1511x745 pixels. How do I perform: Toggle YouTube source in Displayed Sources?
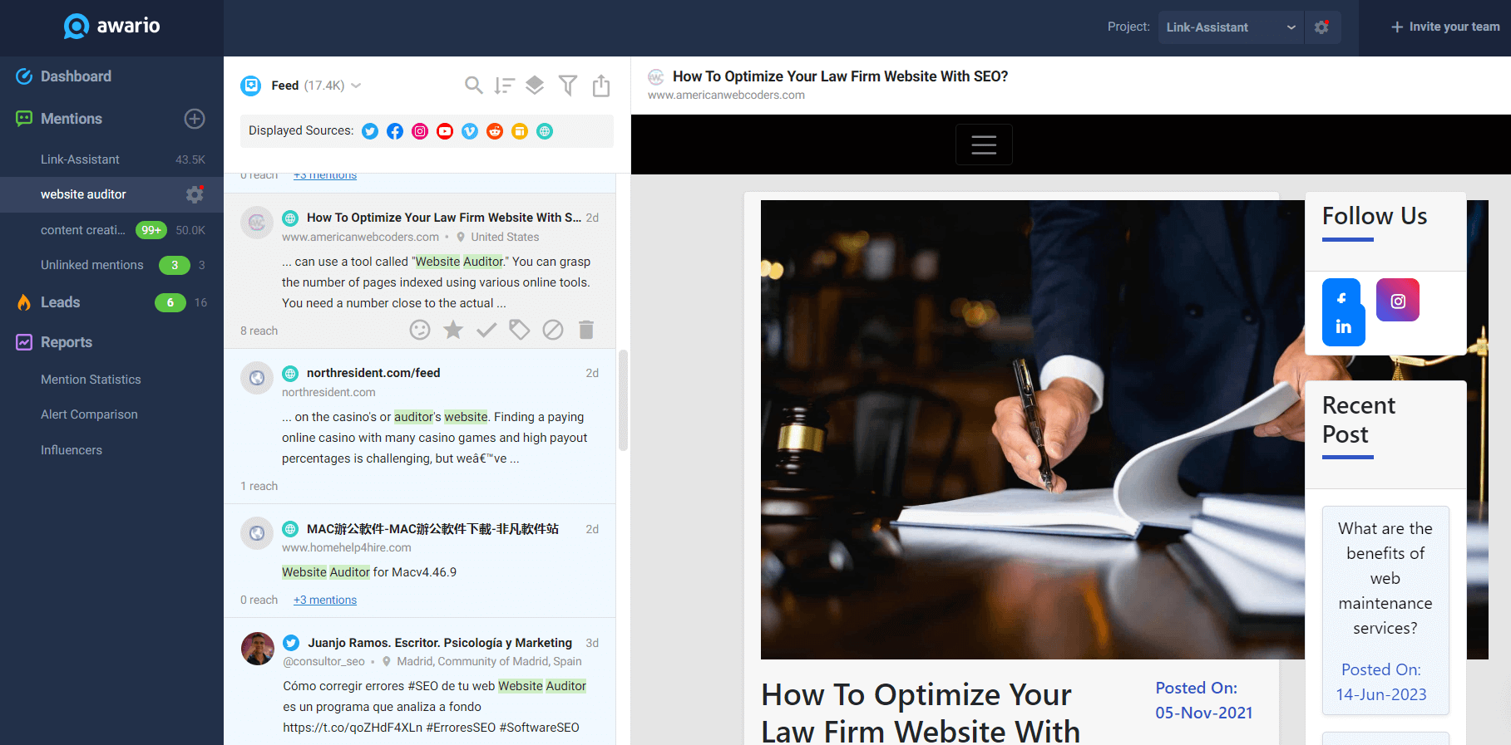[445, 131]
